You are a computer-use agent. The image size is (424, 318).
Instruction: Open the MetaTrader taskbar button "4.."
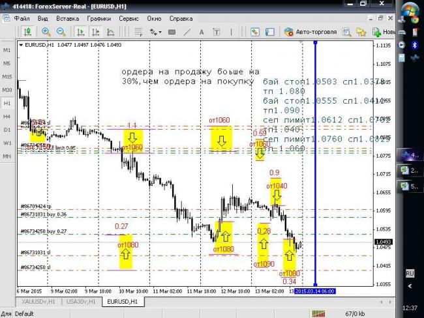pos(410,155)
